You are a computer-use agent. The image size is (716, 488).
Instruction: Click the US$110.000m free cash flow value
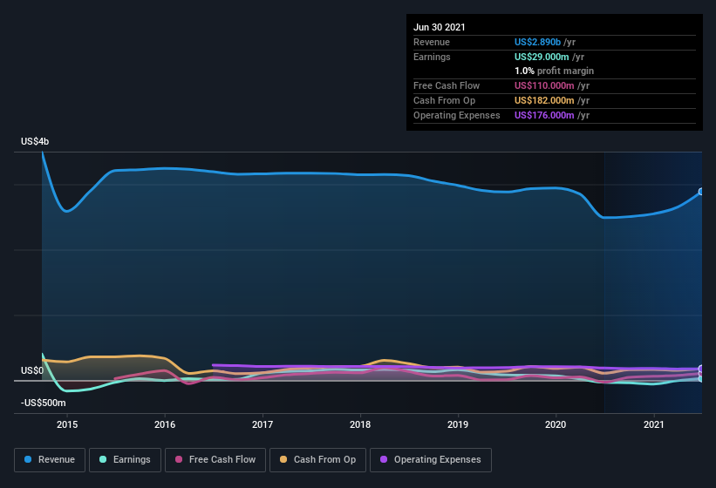pos(544,85)
